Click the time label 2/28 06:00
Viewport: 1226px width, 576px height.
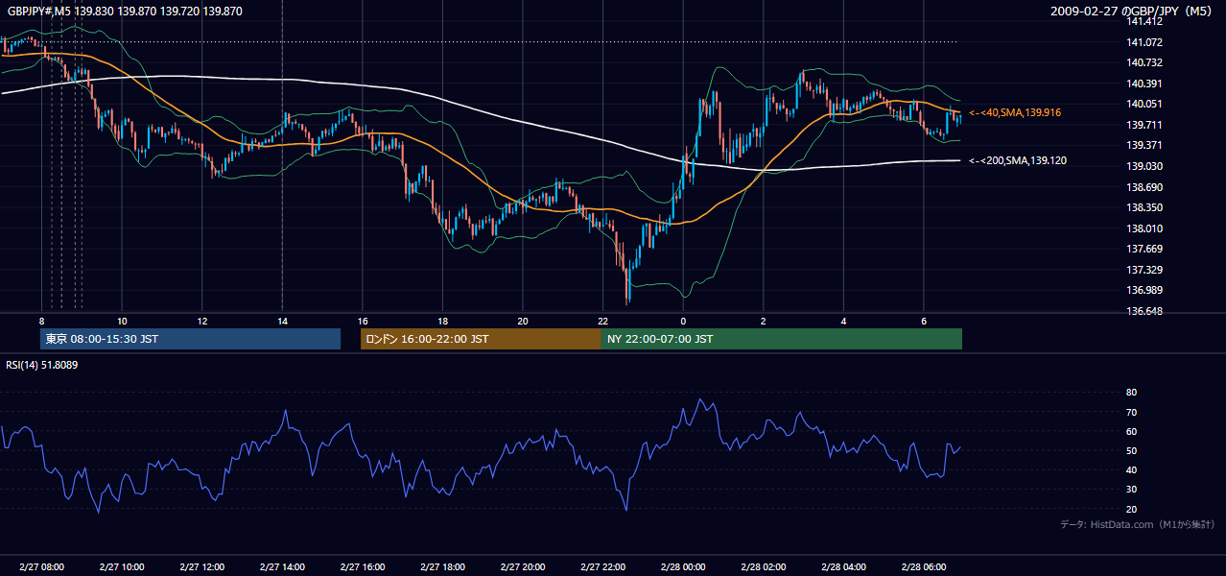(x=923, y=567)
